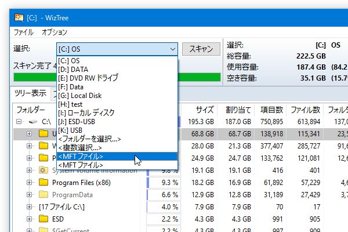Click the ProgramData folder icon

43,194
